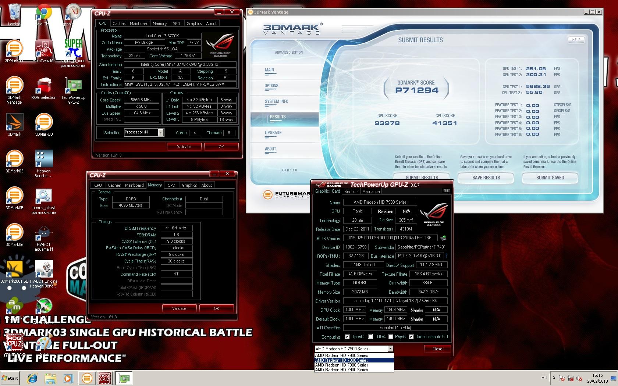Open System Info in 3DMark Vantage
Viewport: 618px width, 386px height.
click(276, 101)
